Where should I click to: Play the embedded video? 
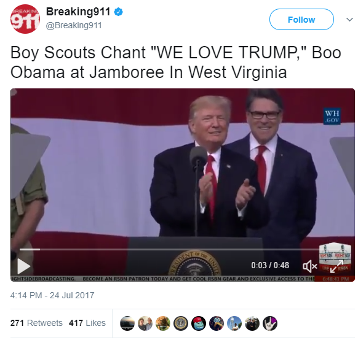pyautogui.click(x=24, y=266)
